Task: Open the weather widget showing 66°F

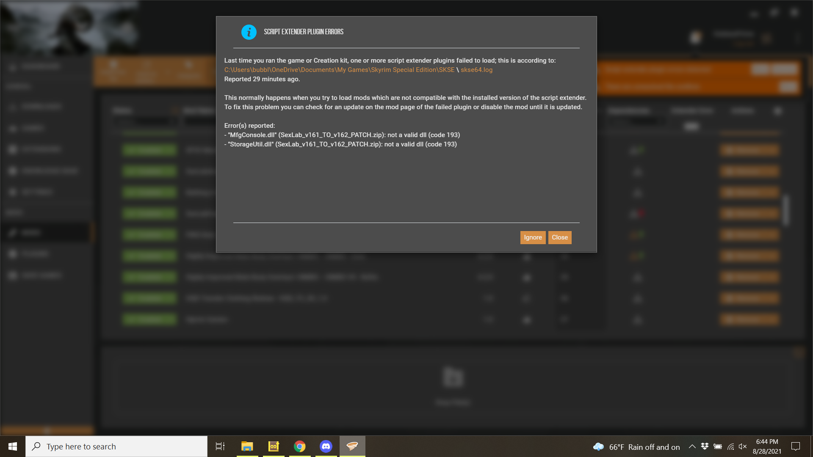Action: click(636, 447)
